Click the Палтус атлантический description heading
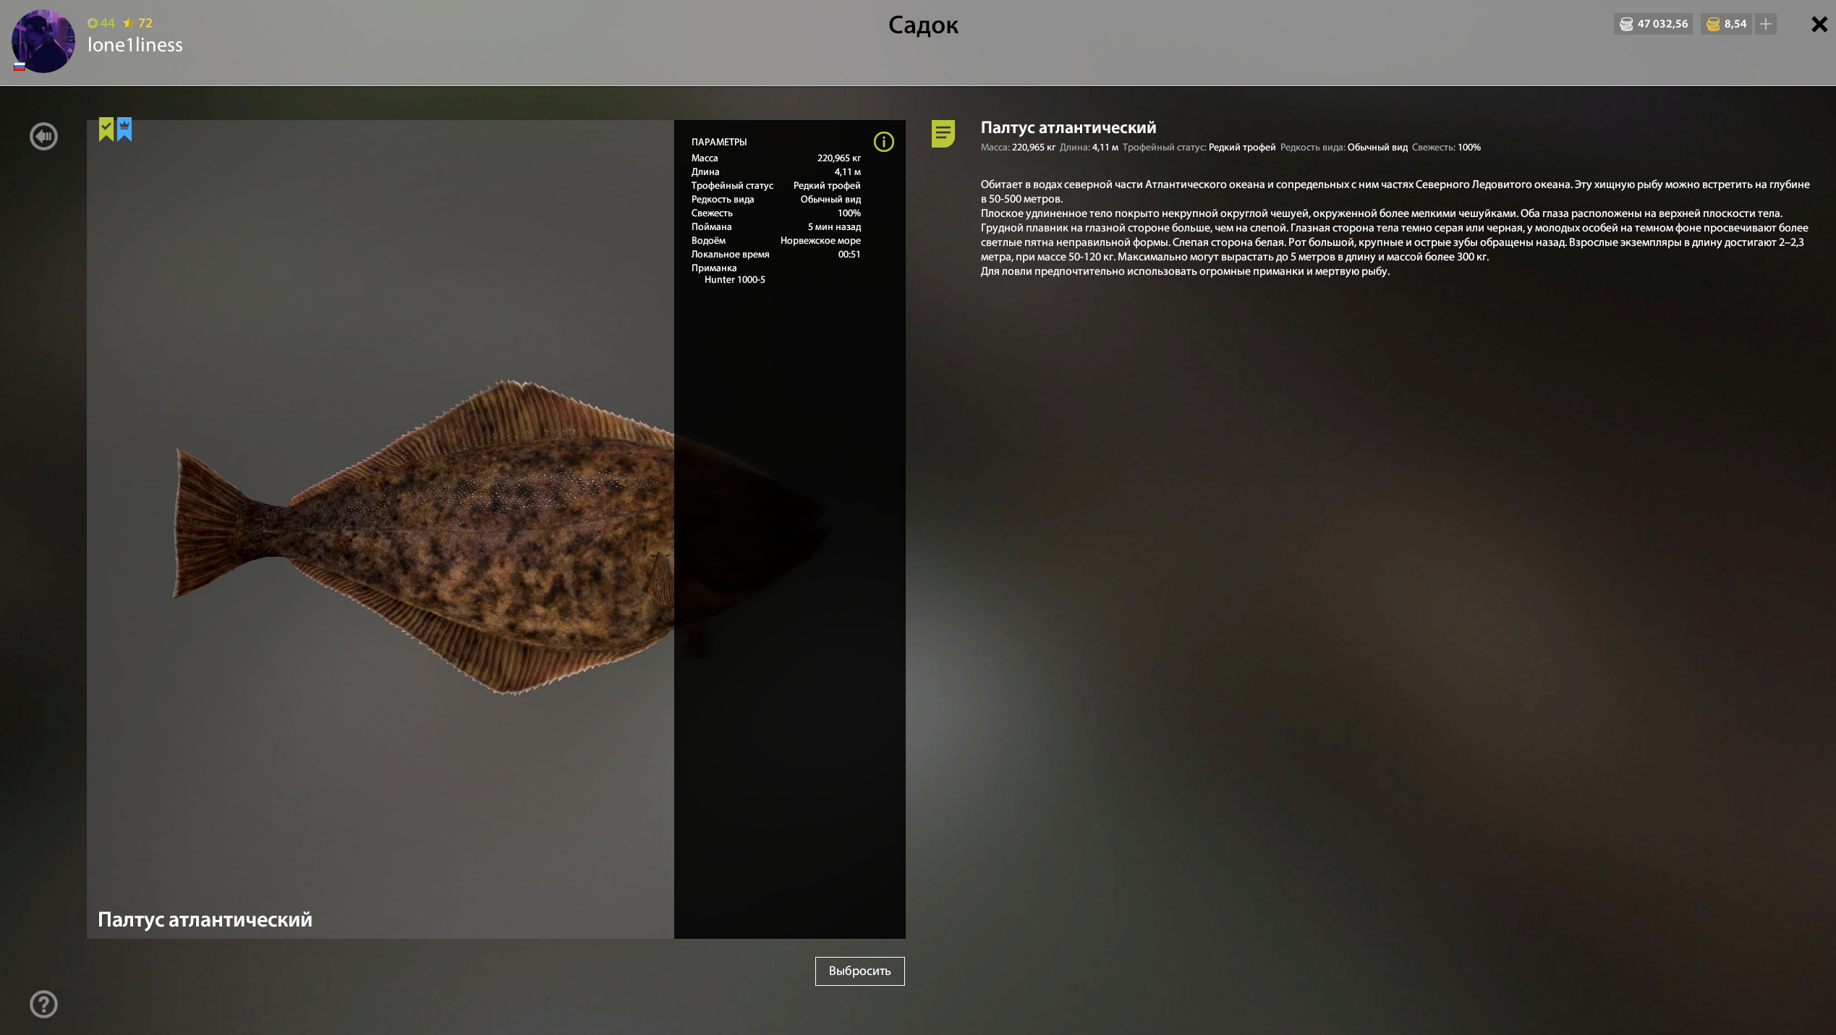 click(x=1068, y=127)
